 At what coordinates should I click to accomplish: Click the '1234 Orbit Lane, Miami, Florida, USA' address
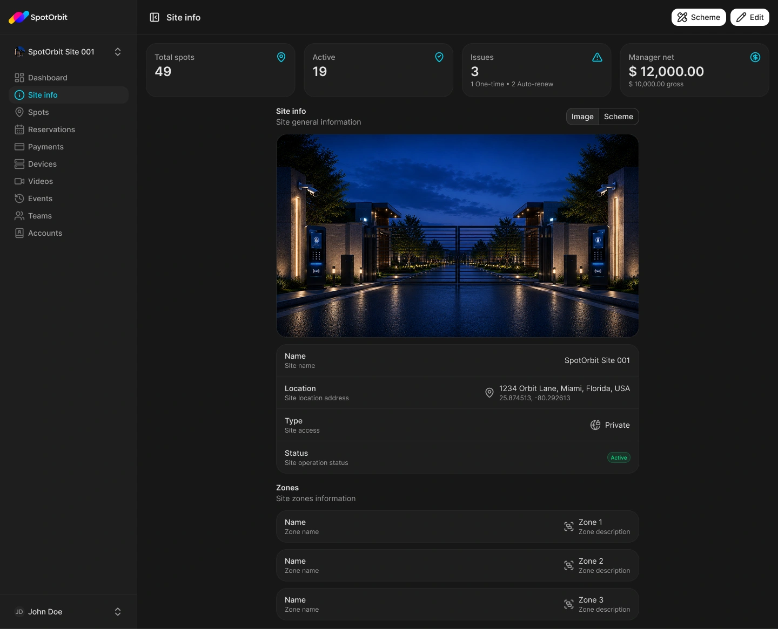click(565, 388)
